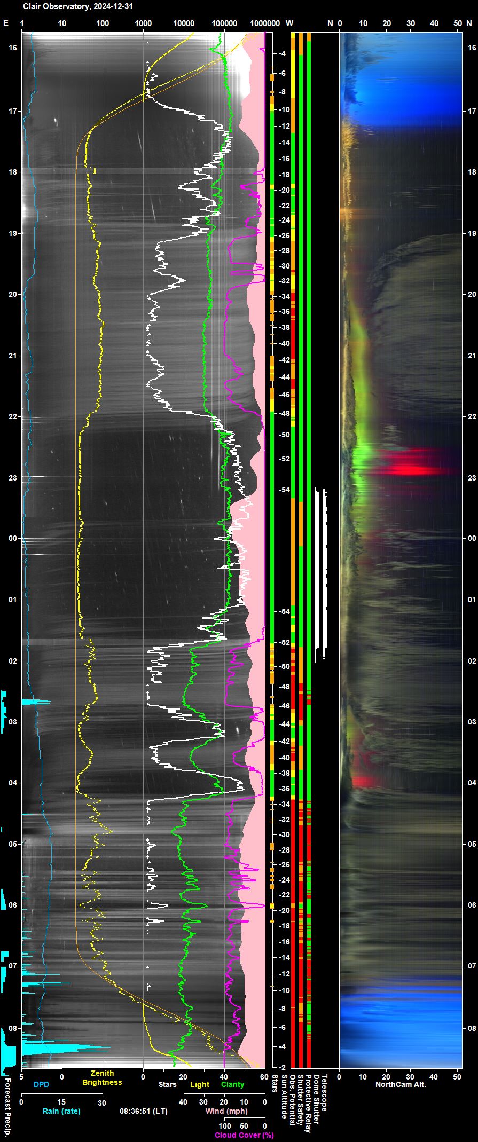Click the "60" value on Stars/Light/Clarity axis
This screenshot has width=478, height=1142.
(x=265, y=1077)
